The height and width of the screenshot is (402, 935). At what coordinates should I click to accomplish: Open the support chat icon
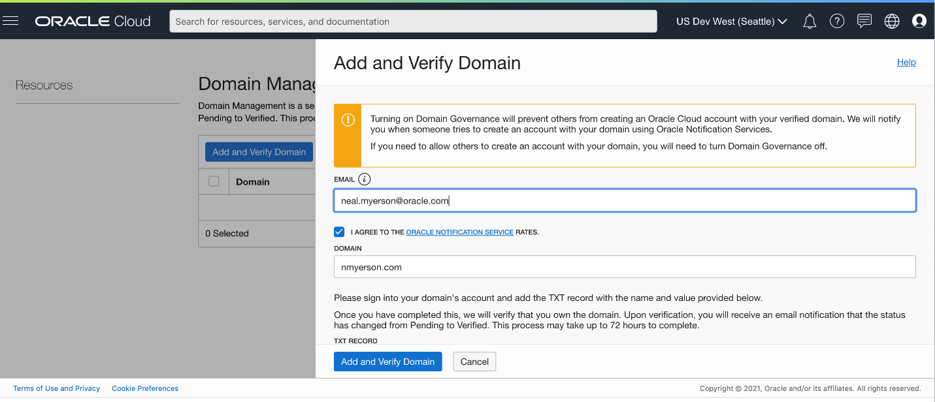coord(864,22)
